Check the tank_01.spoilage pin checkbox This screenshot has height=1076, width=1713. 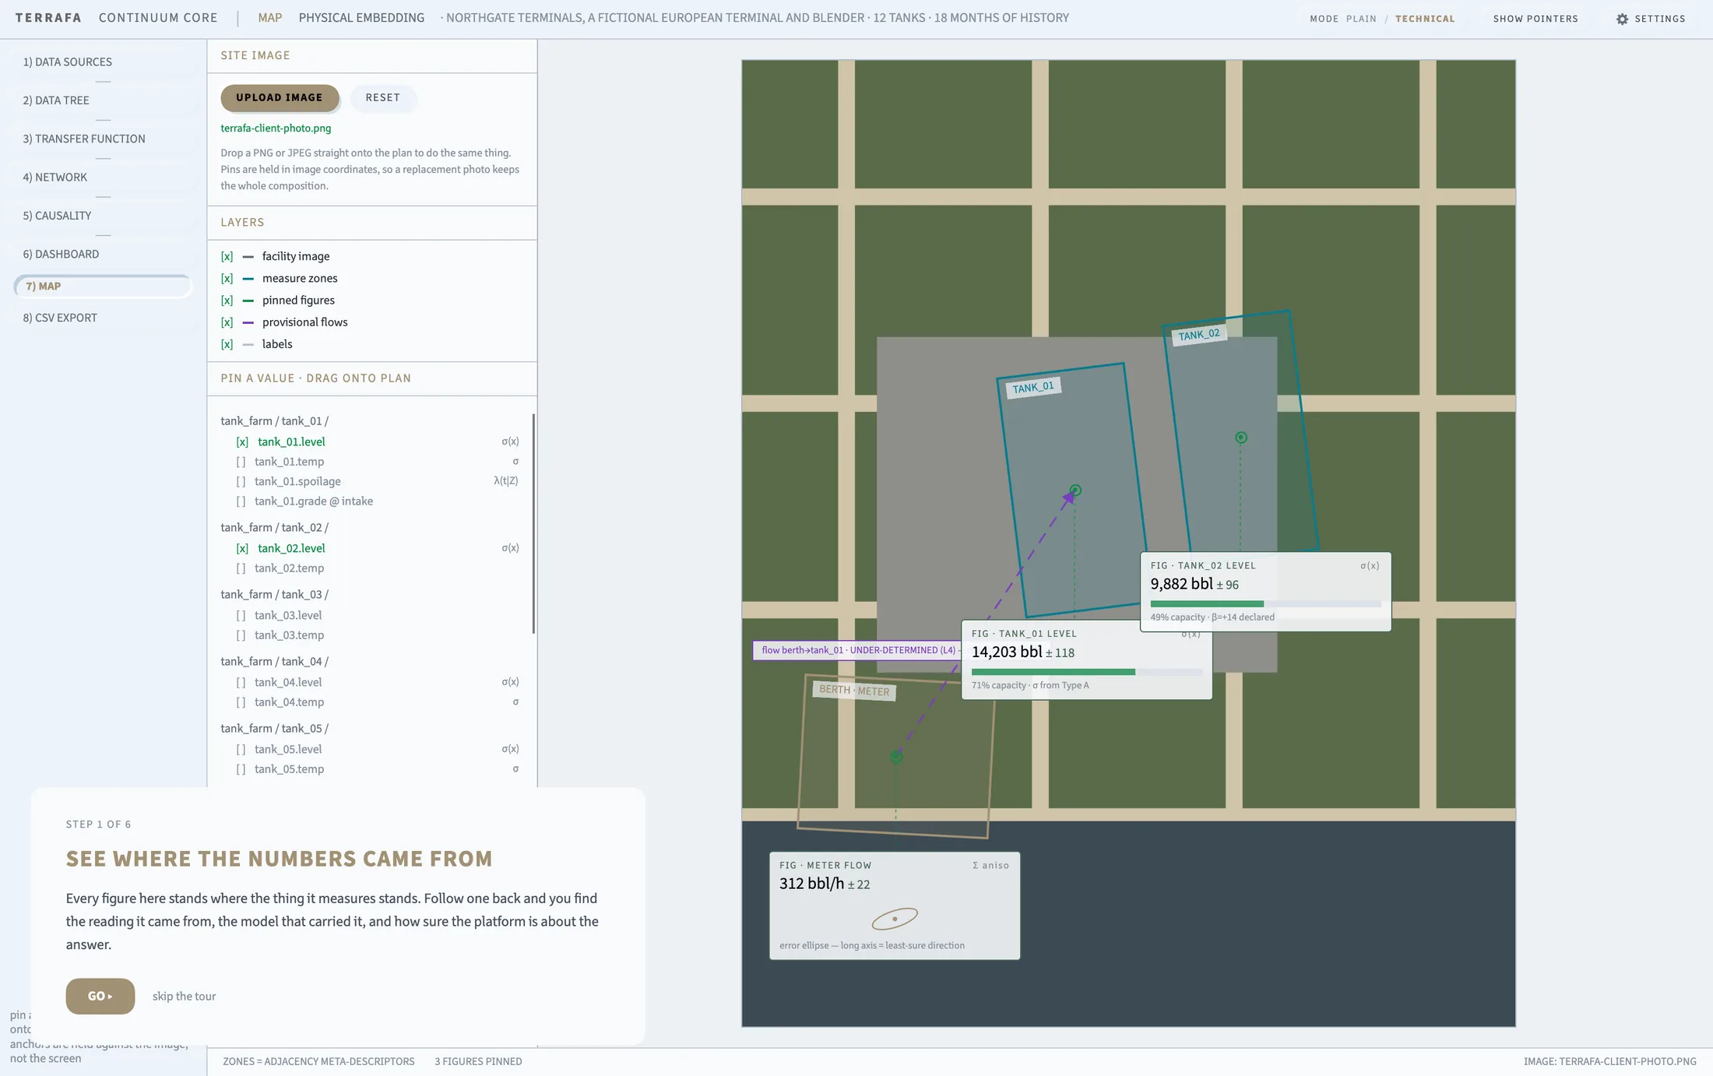pos(241,481)
